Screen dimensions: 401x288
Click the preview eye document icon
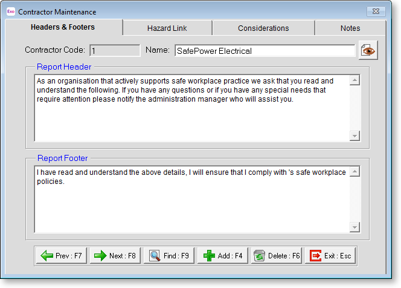(368, 50)
